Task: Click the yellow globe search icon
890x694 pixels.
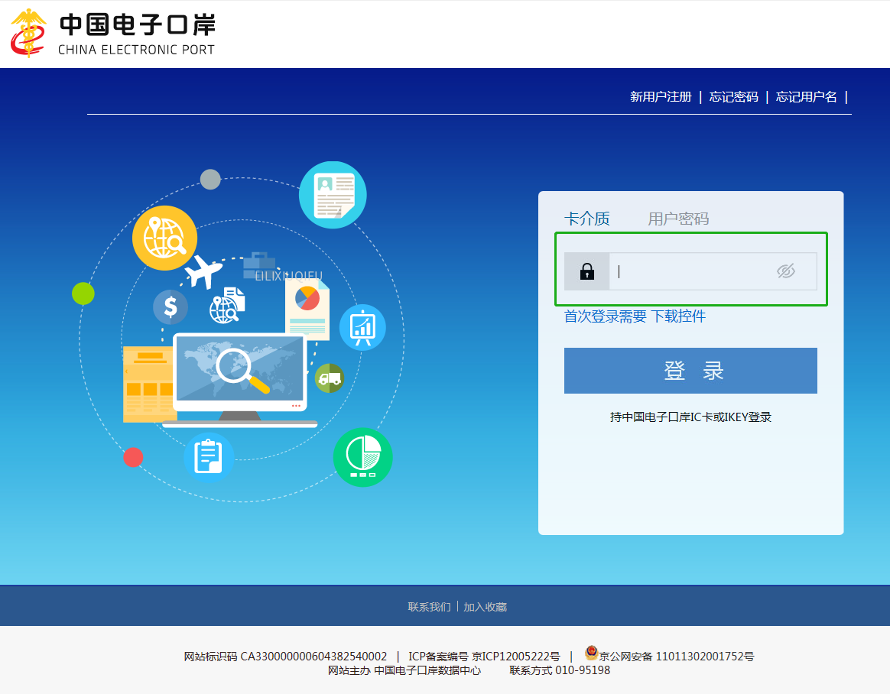Action: 164,238
